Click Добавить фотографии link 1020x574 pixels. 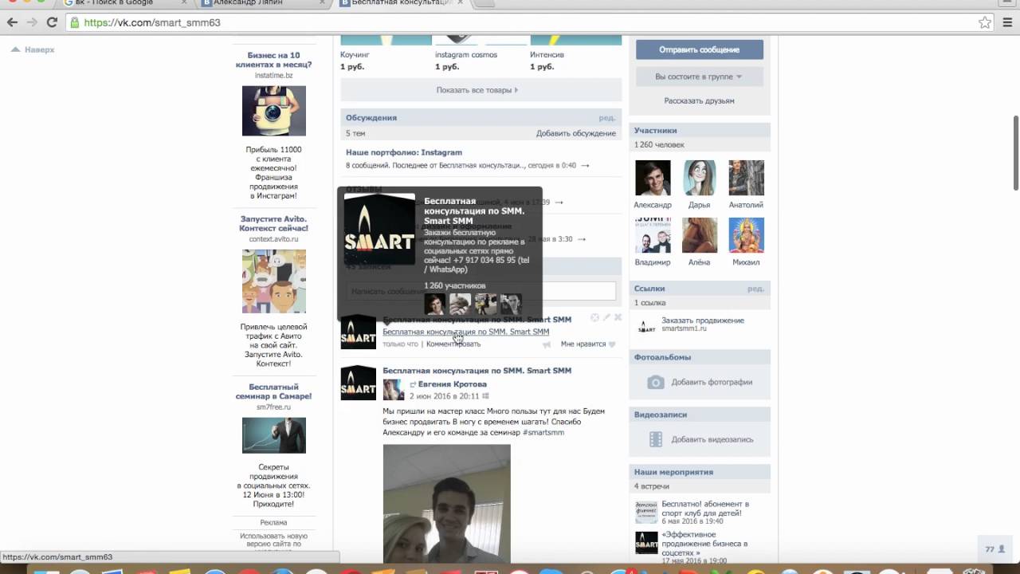(x=712, y=383)
